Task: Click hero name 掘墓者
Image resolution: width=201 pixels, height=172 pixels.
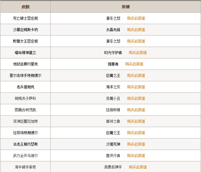Action: click(x=113, y=64)
